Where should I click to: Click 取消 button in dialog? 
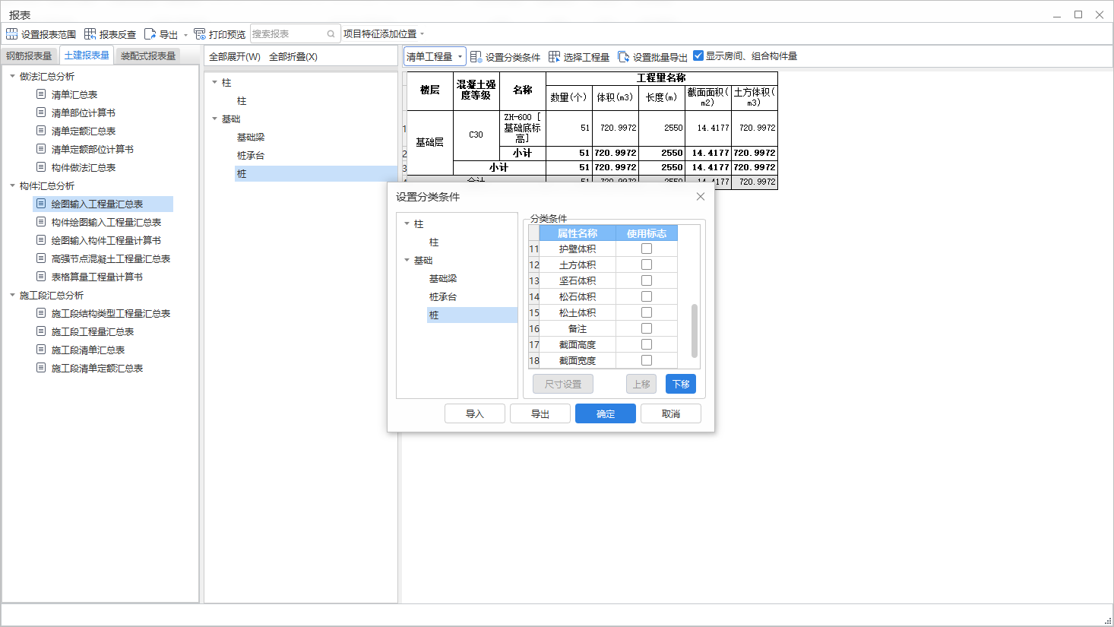(671, 413)
